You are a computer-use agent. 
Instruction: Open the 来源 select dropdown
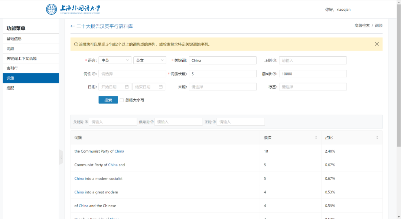222,87
